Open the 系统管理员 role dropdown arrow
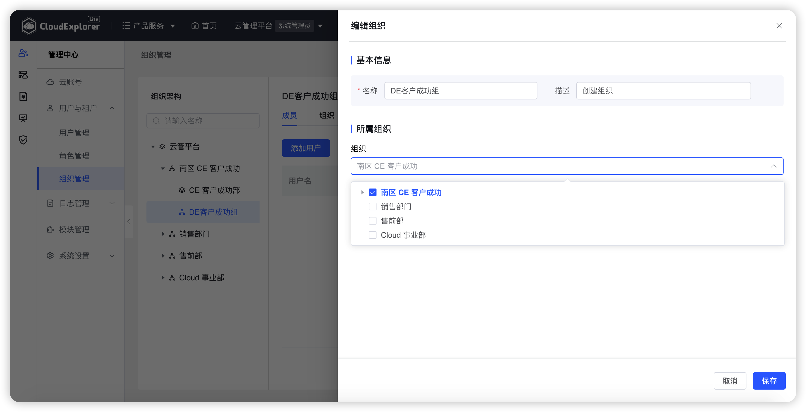The height and width of the screenshot is (412, 806). [320, 26]
